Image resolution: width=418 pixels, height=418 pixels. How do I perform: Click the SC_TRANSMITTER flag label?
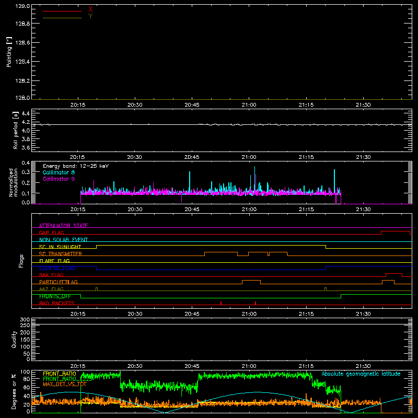(61, 253)
